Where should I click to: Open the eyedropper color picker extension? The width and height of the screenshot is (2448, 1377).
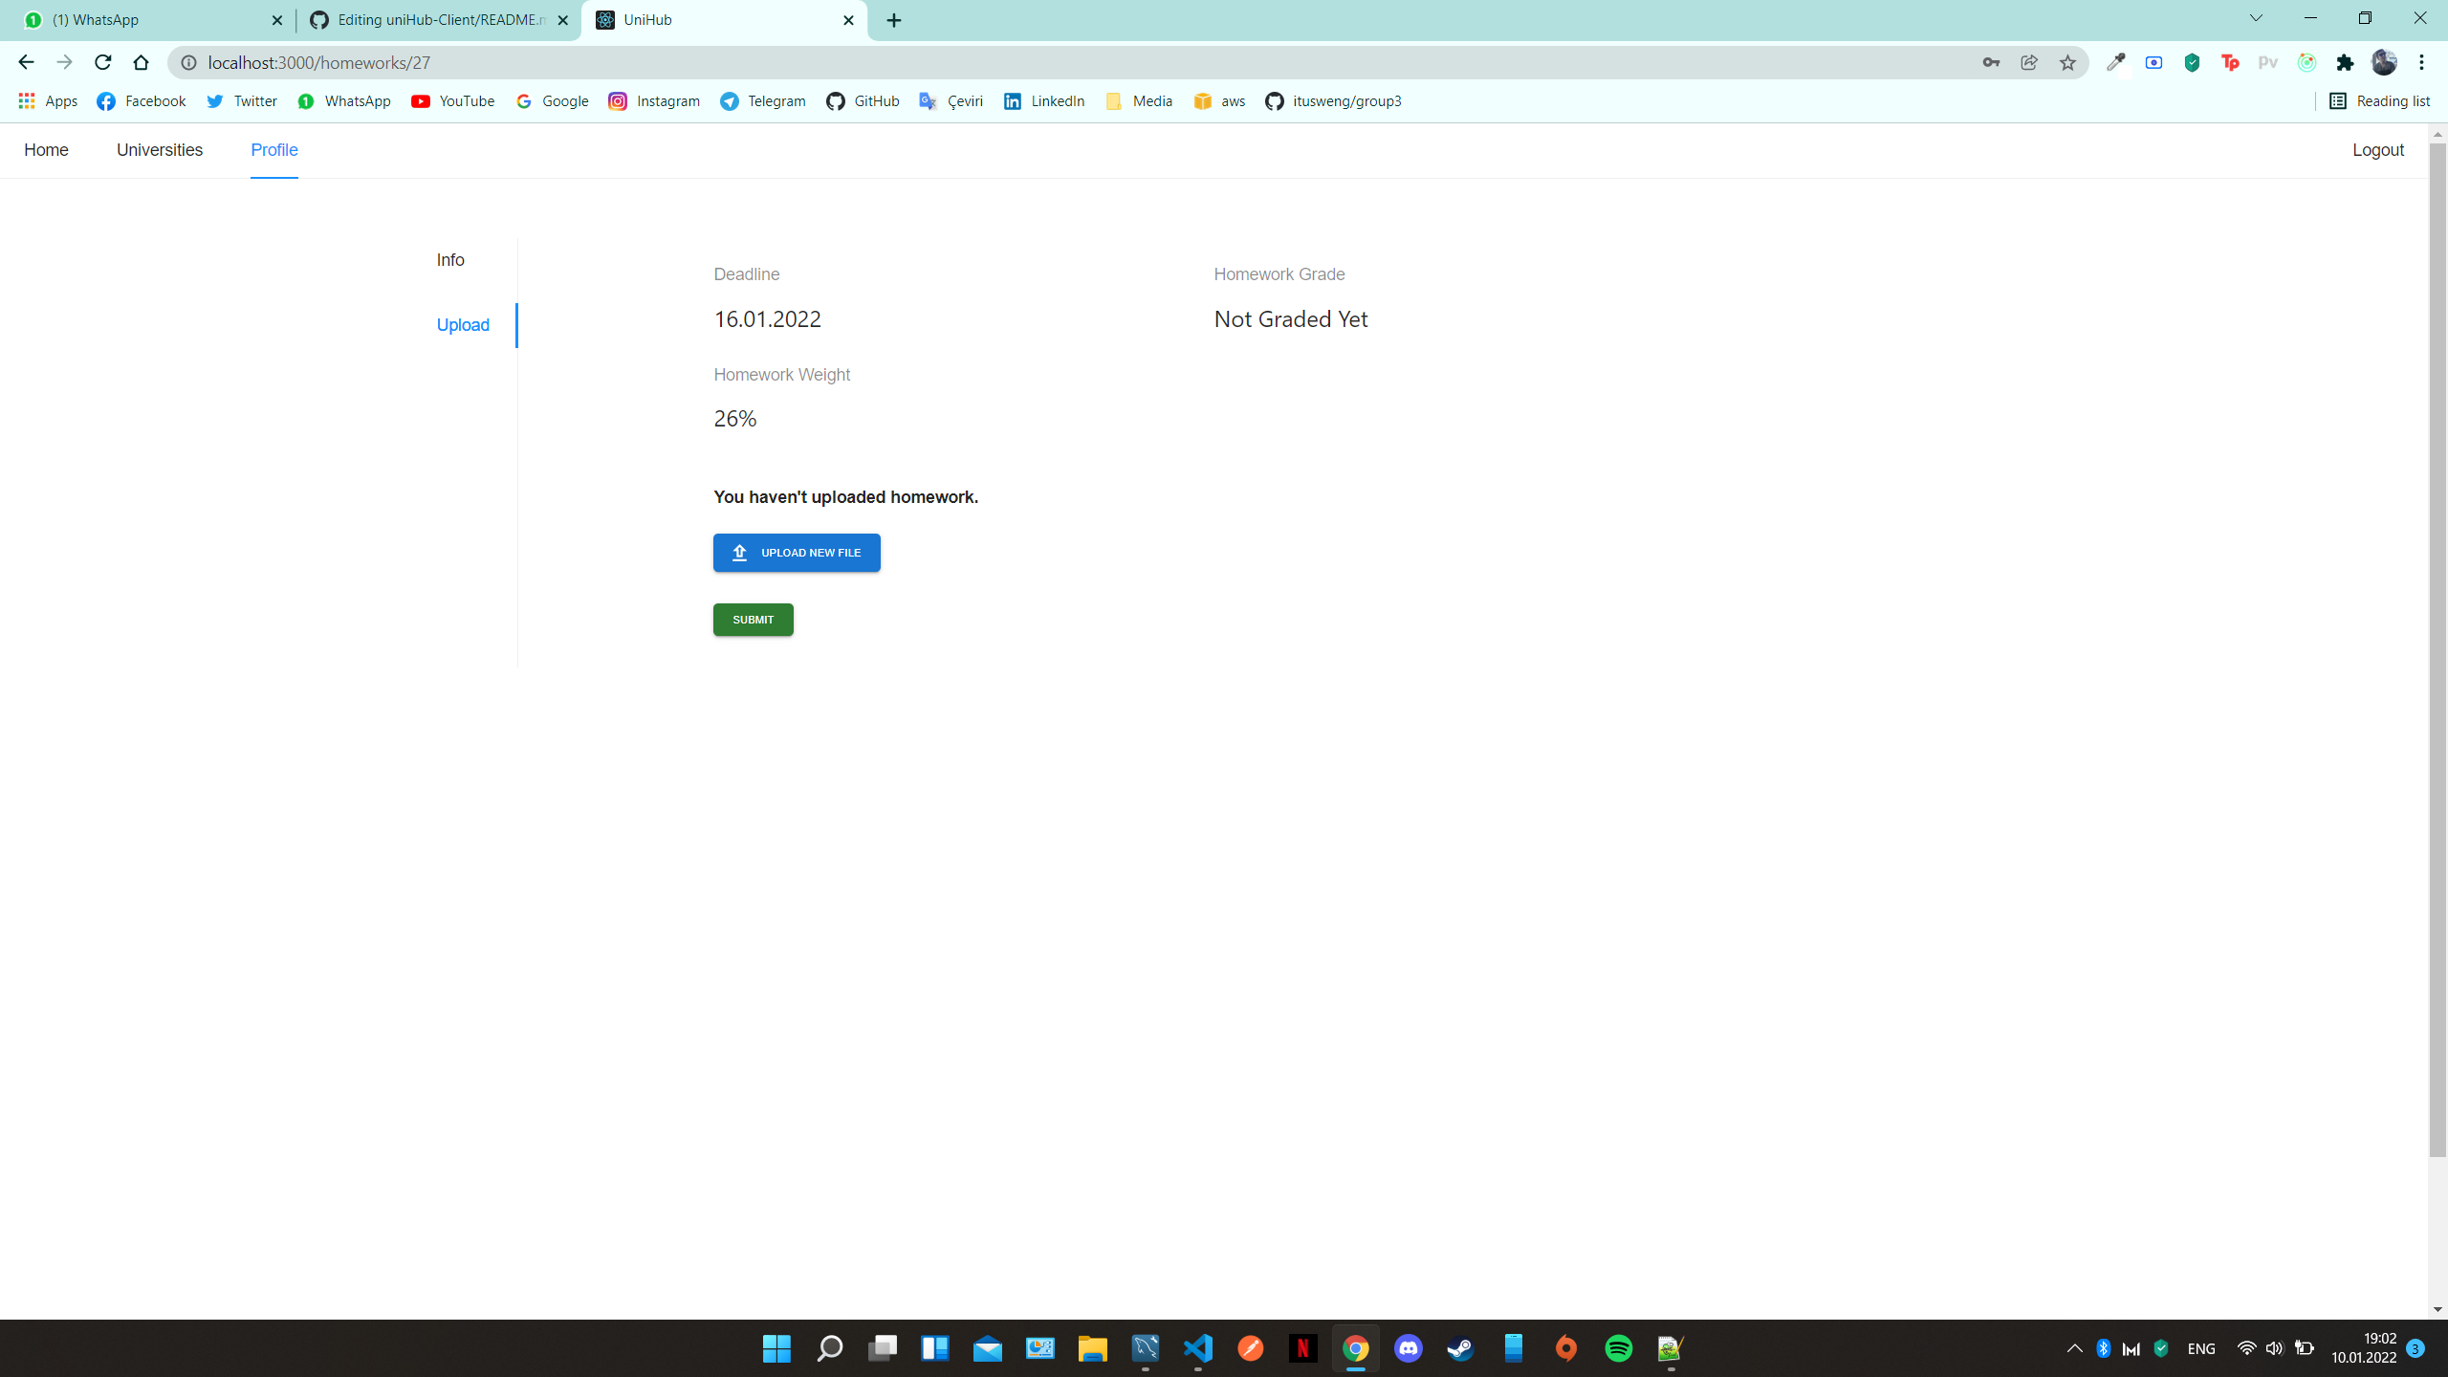(x=2115, y=62)
